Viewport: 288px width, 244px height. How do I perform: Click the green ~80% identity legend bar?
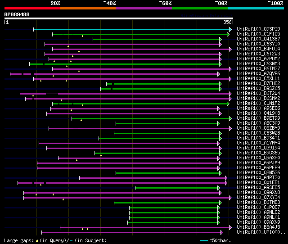[x=200, y=8]
